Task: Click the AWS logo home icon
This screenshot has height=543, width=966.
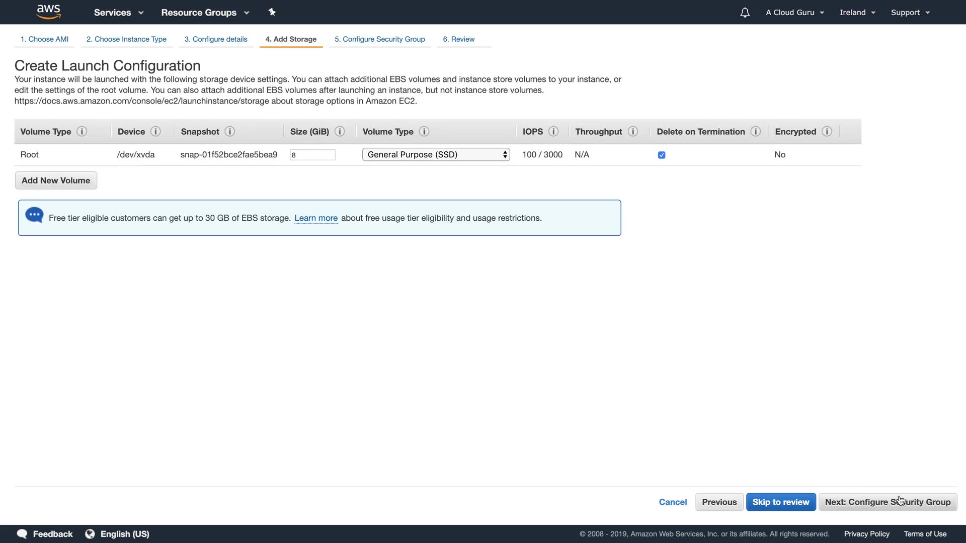Action: point(49,12)
